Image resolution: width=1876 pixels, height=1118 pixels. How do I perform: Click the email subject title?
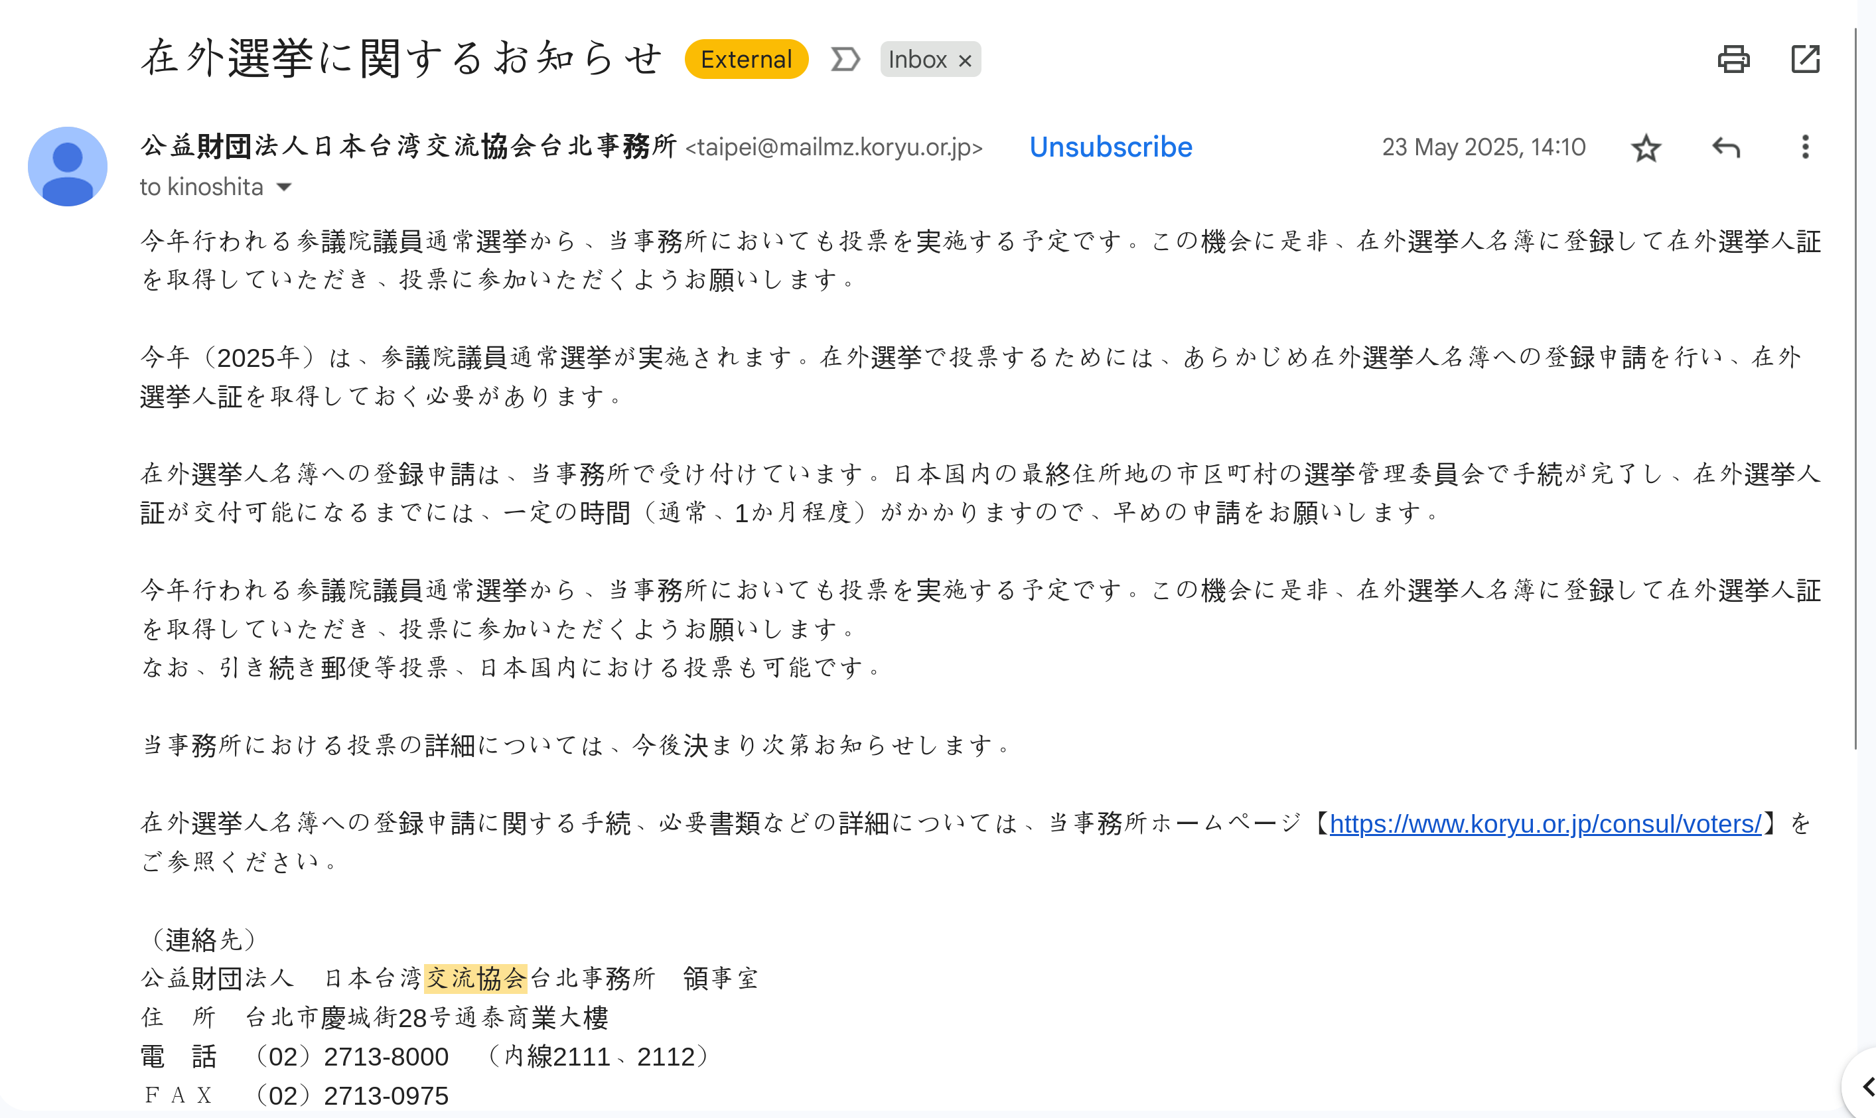point(401,59)
